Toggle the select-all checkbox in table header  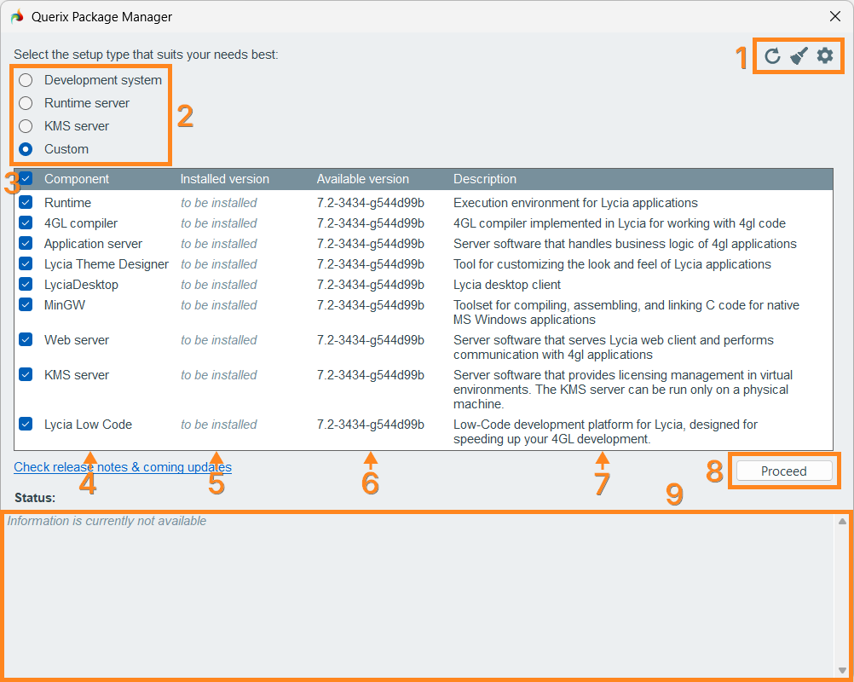[26, 179]
